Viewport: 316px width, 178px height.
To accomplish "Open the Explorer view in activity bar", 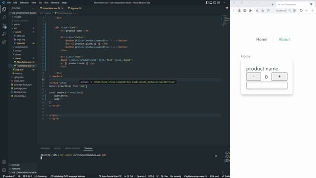I will point(4,9).
